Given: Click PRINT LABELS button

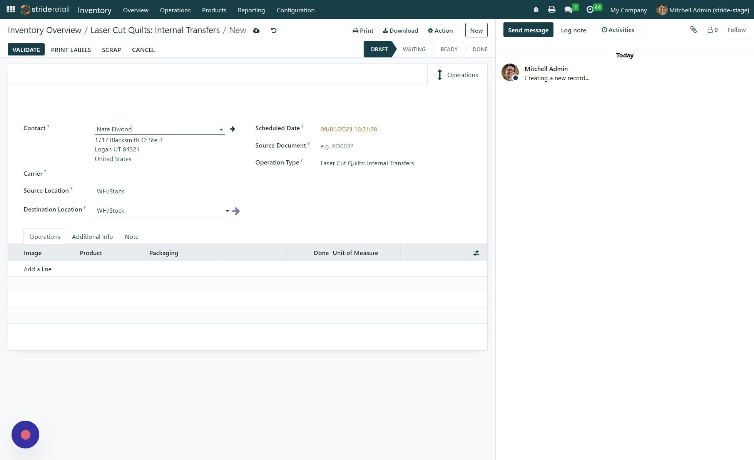Looking at the screenshot, I should click(71, 50).
